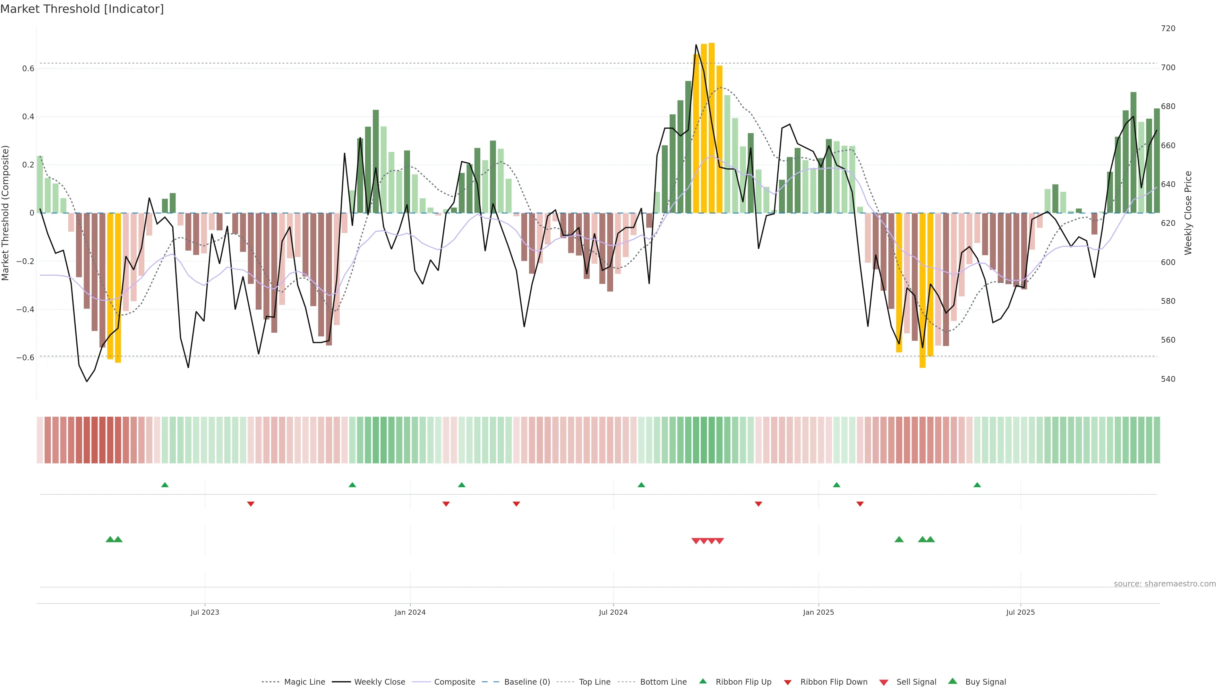Click first ribbon flip up marker
Screen dimensions: 1232x693
point(165,485)
